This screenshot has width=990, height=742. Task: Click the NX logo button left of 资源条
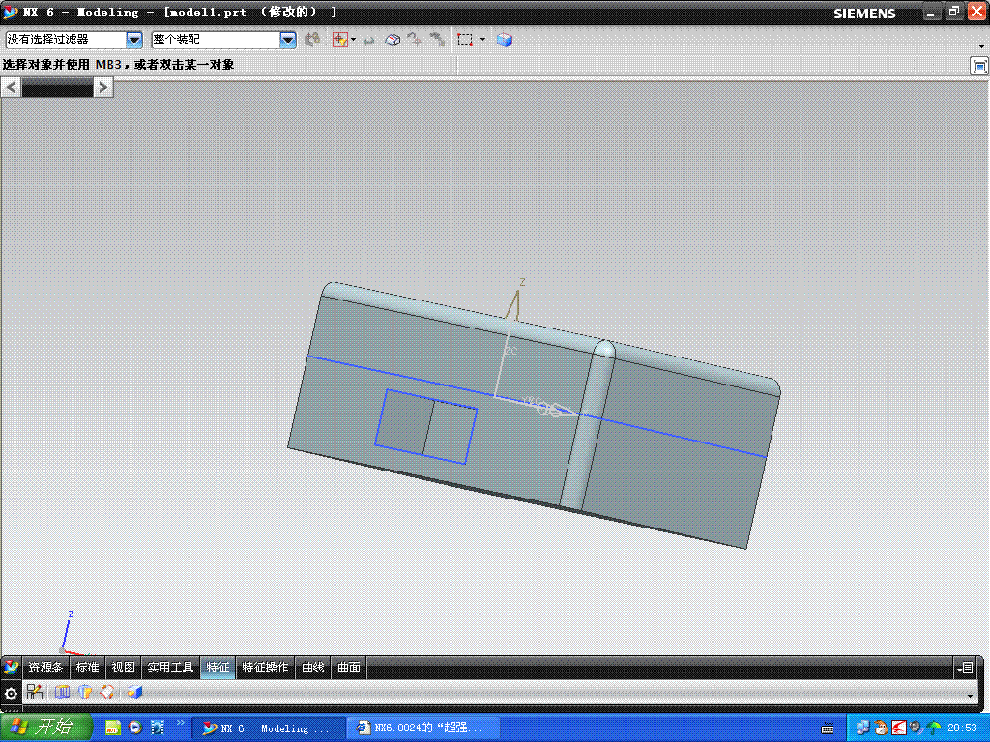(11, 668)
